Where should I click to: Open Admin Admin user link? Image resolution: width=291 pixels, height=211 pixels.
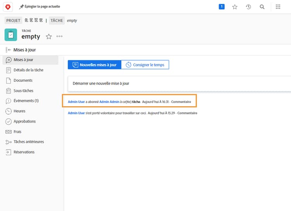click(109, 102)
